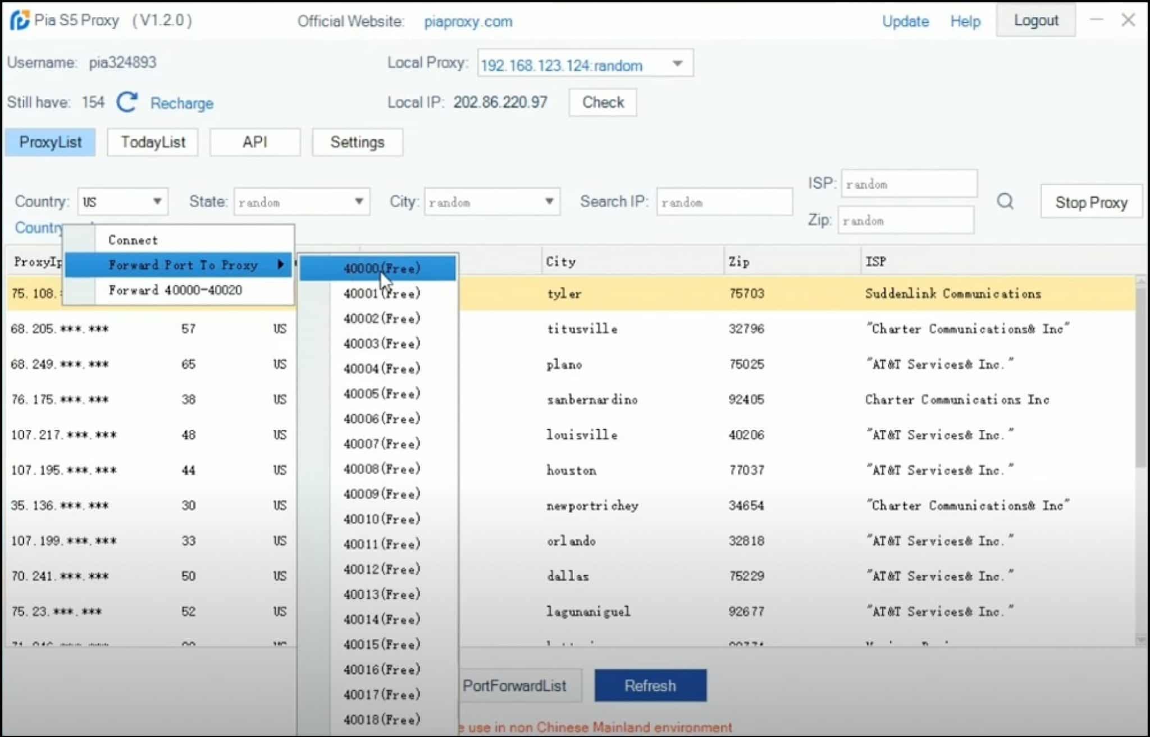Focus the ISP input field
This screenshot has width=1150, height=737.
(909, 184)
